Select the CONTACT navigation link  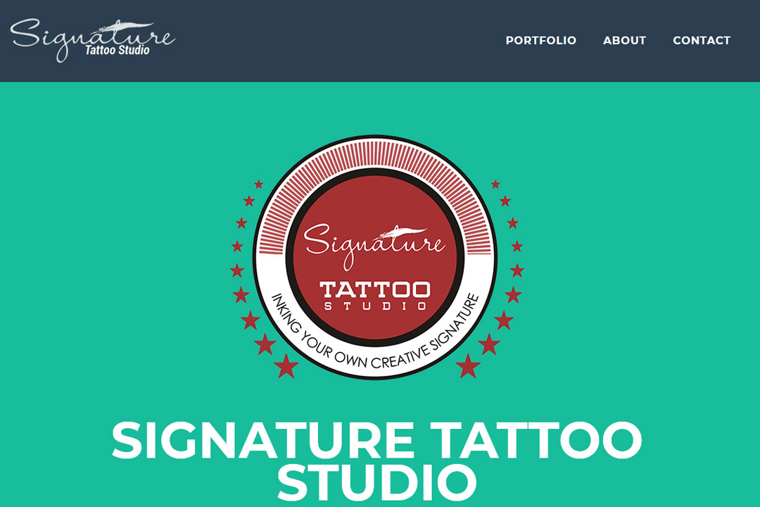[702, 40]
